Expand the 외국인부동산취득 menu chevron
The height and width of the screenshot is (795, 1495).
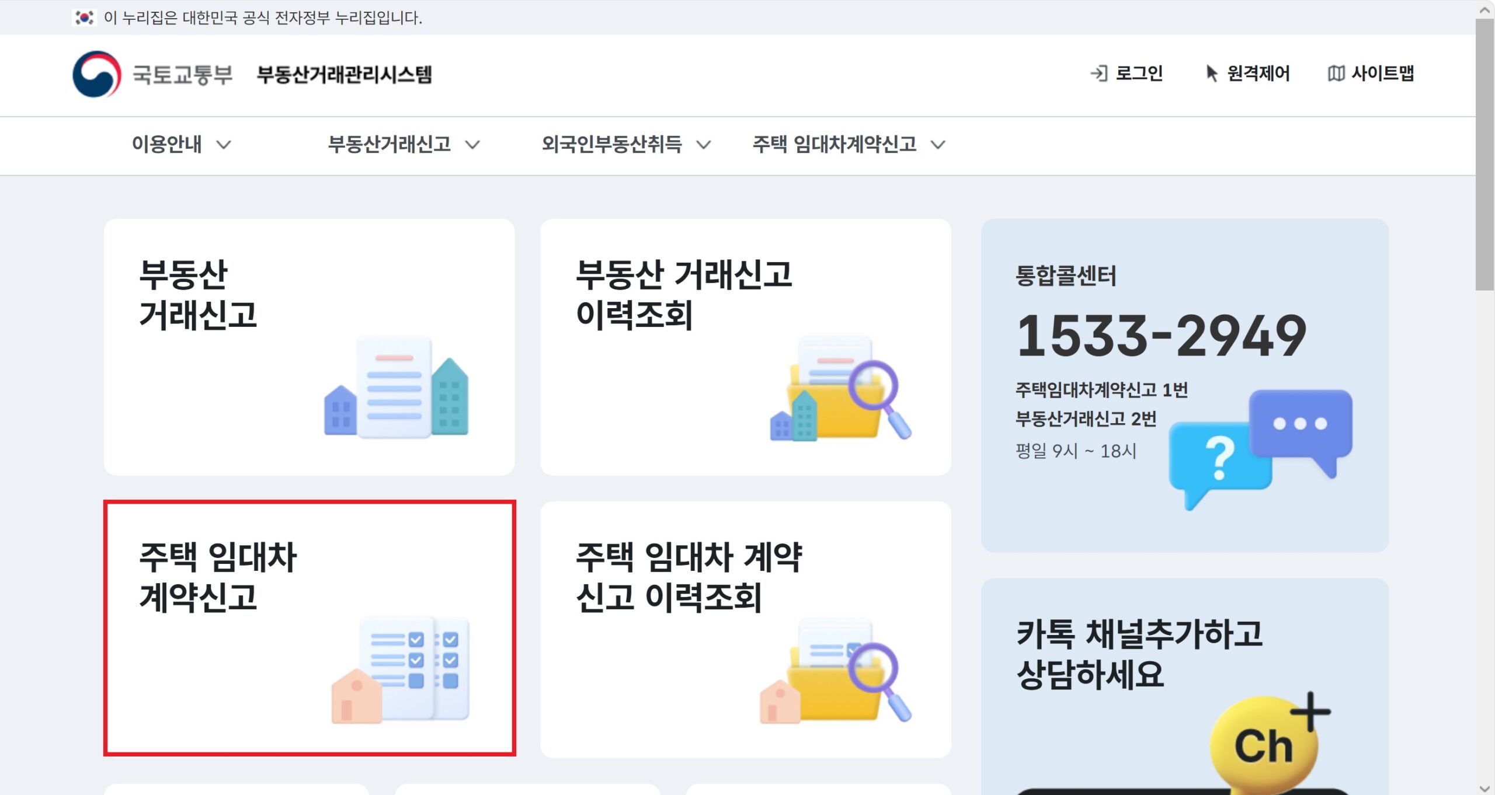pos(704,145)
